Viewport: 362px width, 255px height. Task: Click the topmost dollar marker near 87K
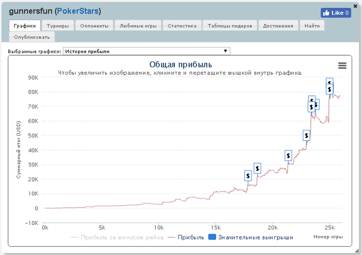click(x=329, y=81)
